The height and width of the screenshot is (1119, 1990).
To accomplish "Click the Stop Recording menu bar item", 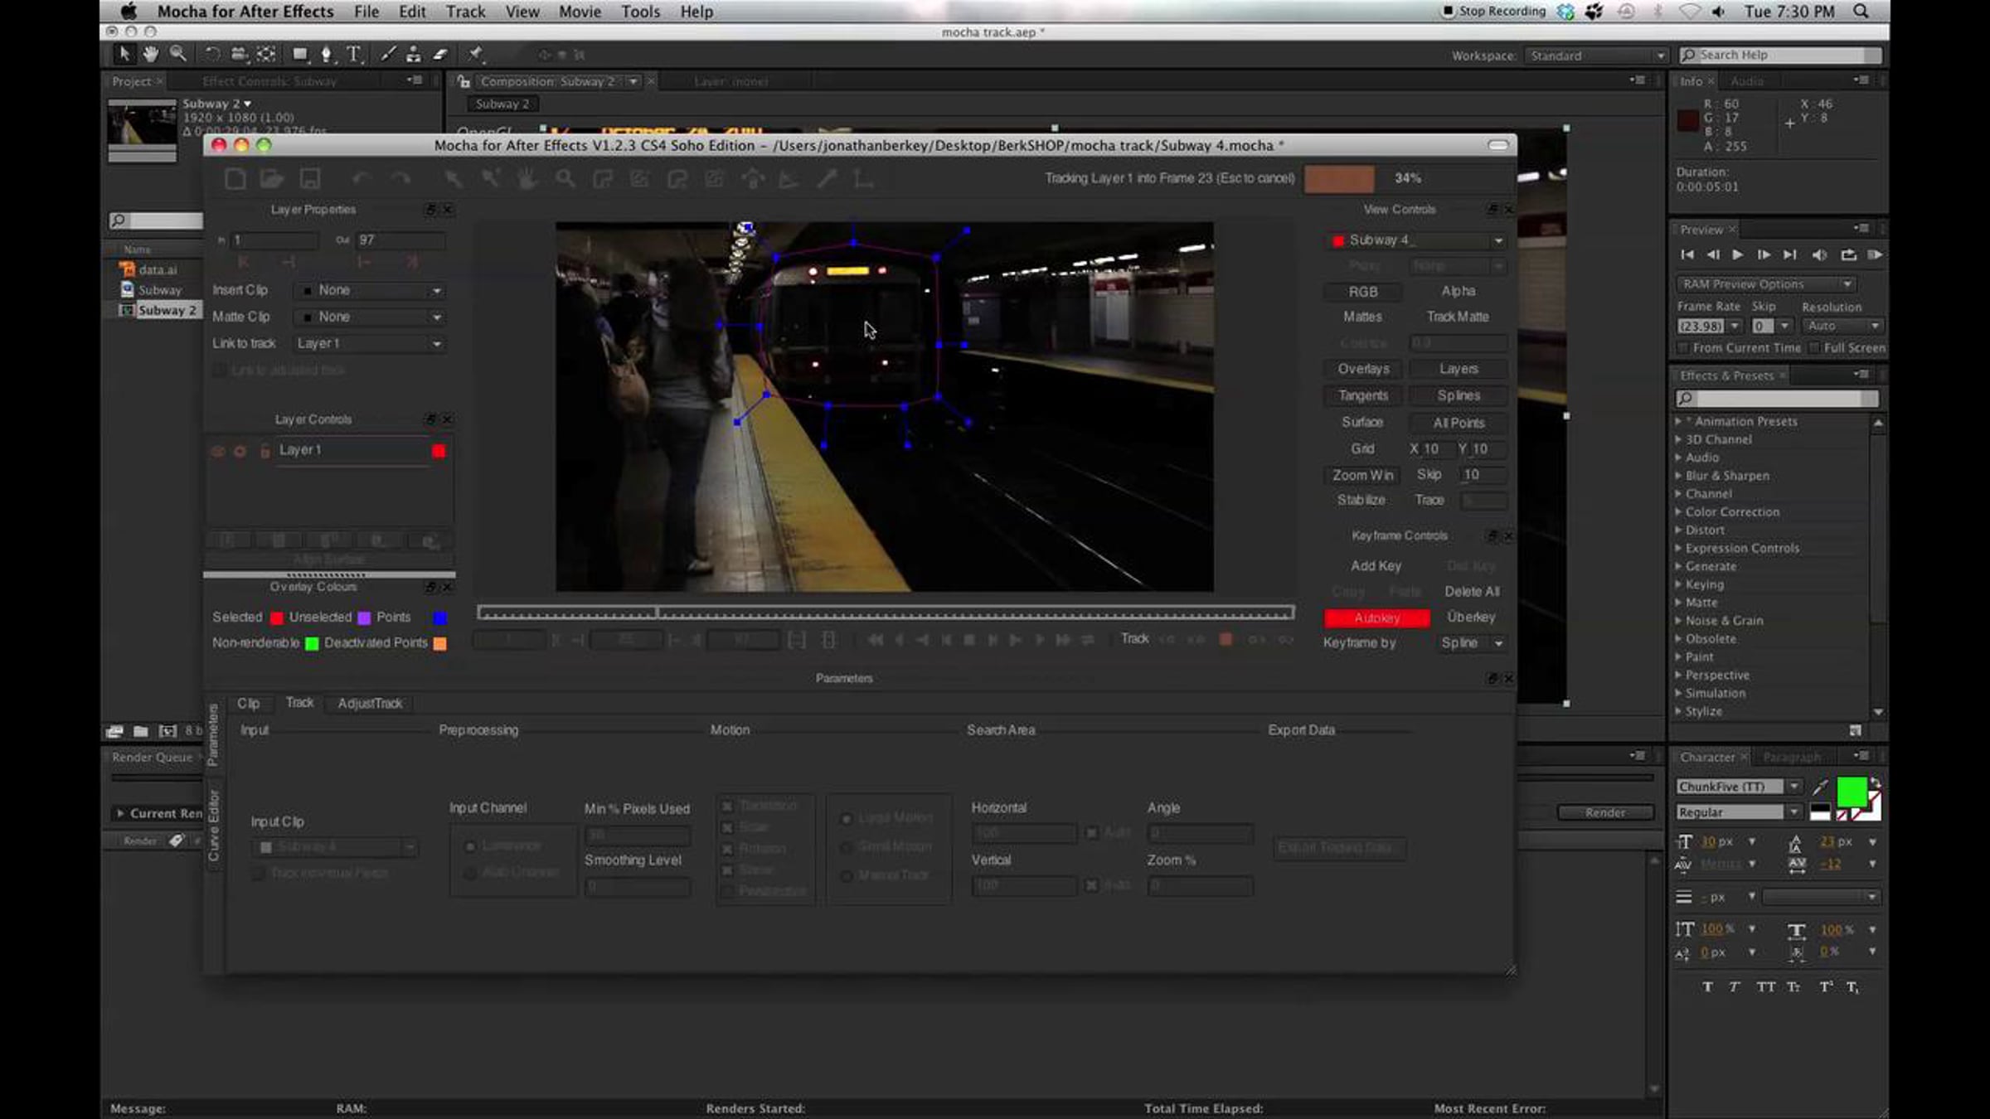I will (x=1494, y=12).
